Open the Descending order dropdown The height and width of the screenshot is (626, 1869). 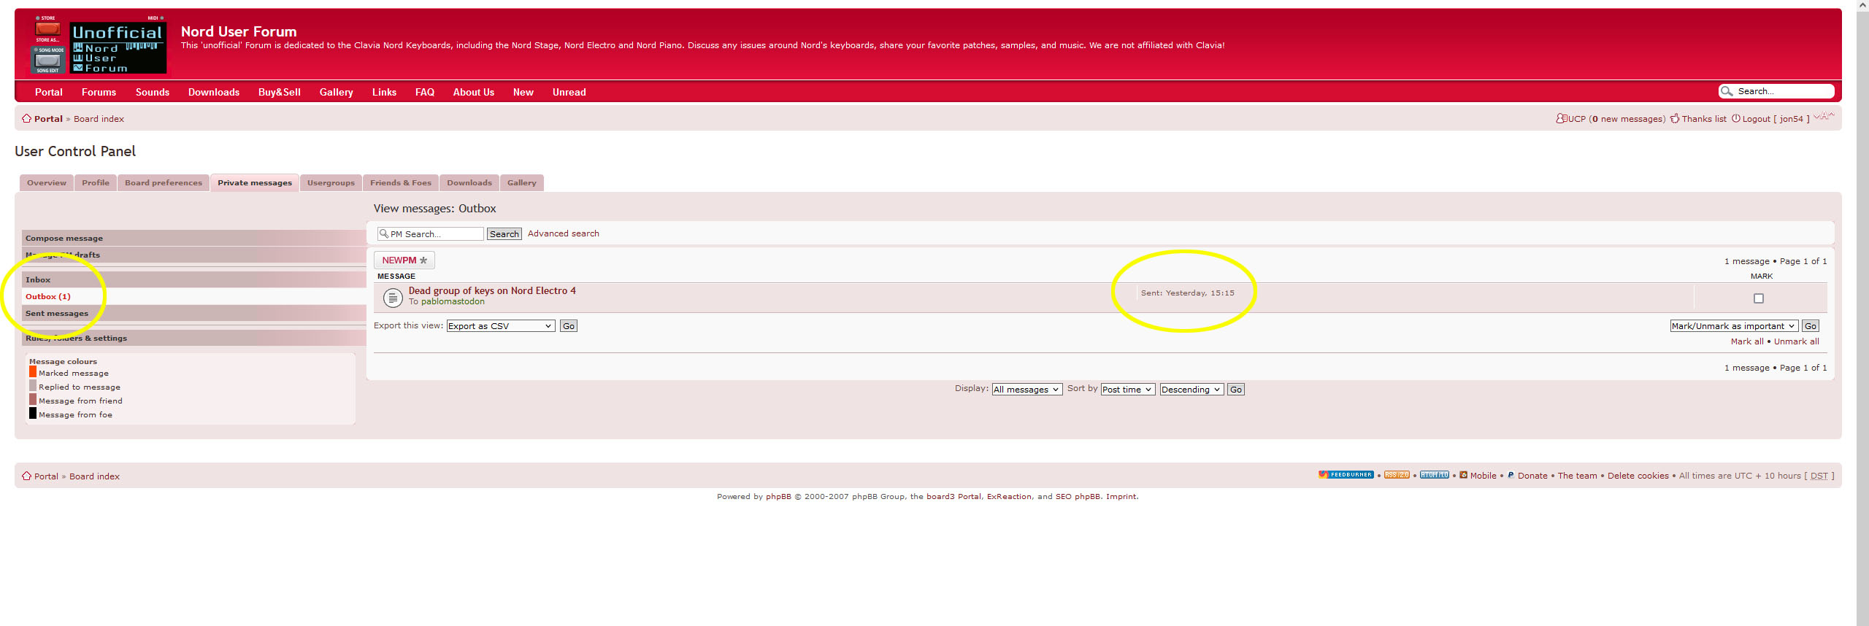[x=1191, y=390]
